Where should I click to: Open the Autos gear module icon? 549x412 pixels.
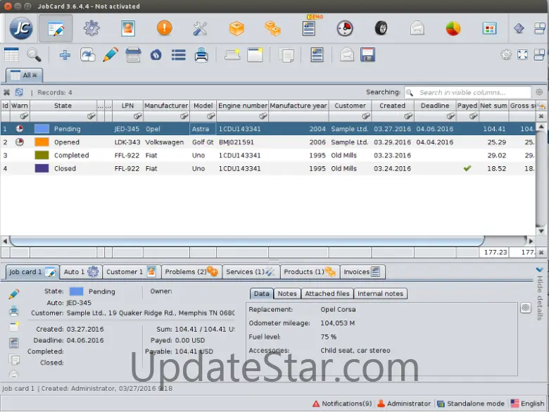[91, 28]
